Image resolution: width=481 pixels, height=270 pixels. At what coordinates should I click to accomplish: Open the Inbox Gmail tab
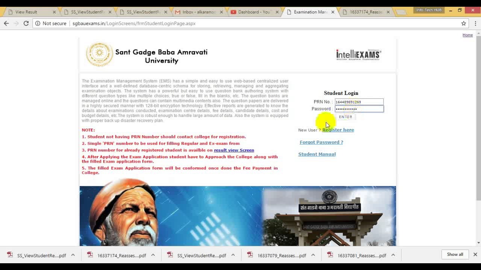pos(198,12)
